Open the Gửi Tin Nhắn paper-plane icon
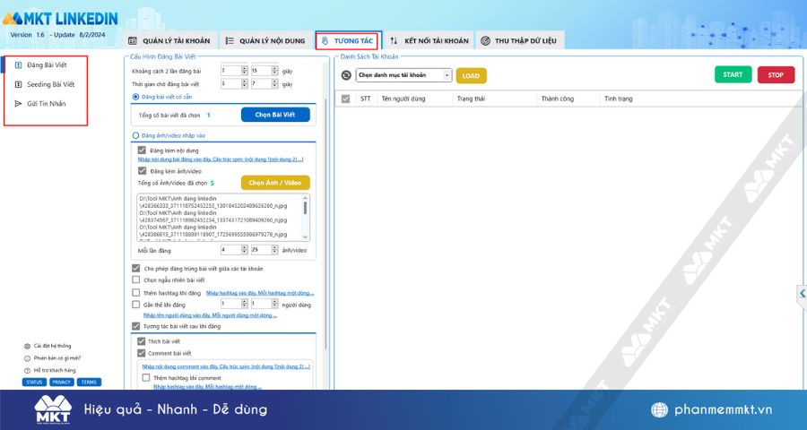The height and width of the screenshot is (430, 807). point(19,103)
